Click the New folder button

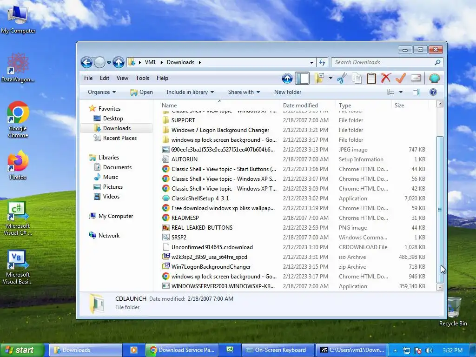287,92
